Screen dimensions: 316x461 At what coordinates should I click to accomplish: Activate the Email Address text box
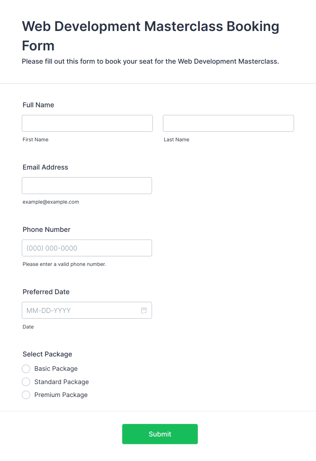pos(87,186)
